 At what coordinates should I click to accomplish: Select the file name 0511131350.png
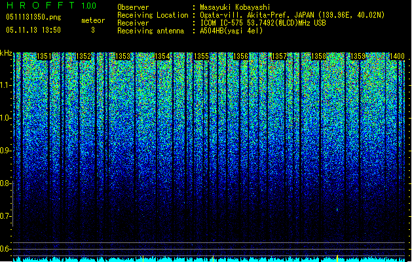click(x=33, y=17)
